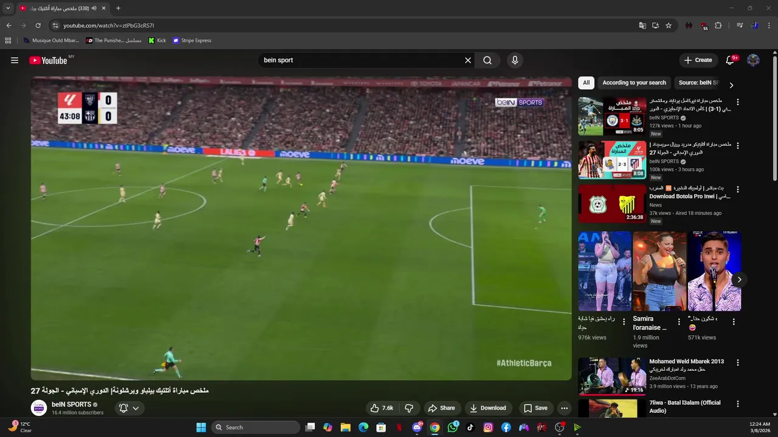Open 7liwa - Batal l3alem video title
Image resolution: width=778 pixels, height=437 pixels.
pos(684,407)
